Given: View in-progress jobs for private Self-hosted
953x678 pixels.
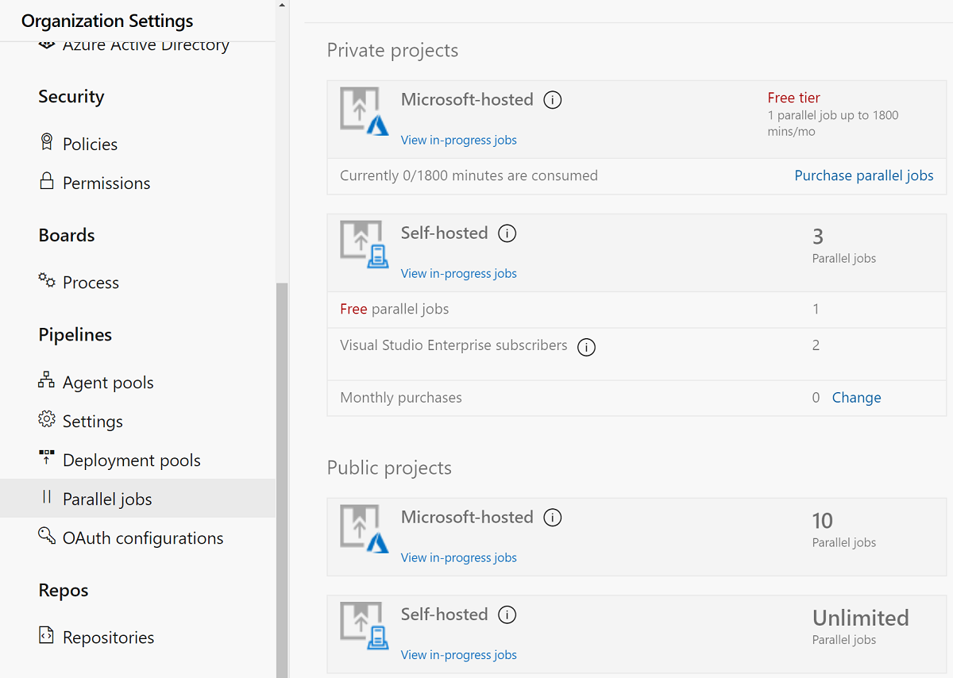Looking at the screenshot, I should point(458,273).
